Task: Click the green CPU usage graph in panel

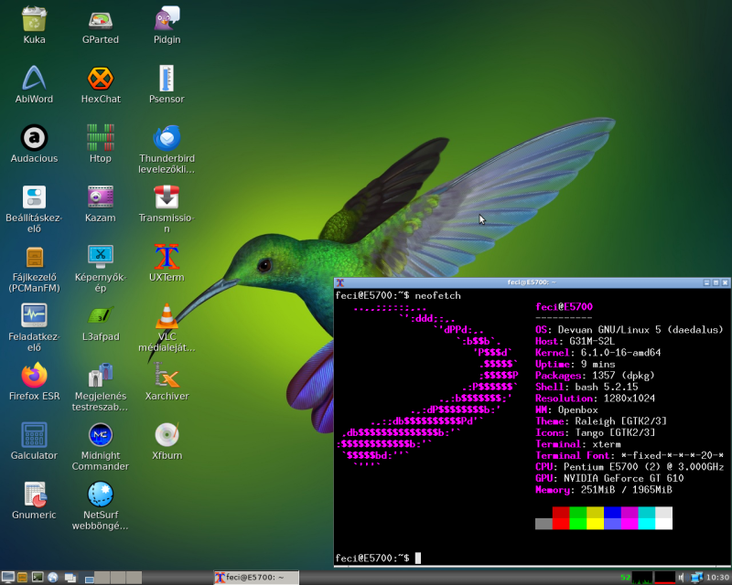Action: (x=642, y=578)
